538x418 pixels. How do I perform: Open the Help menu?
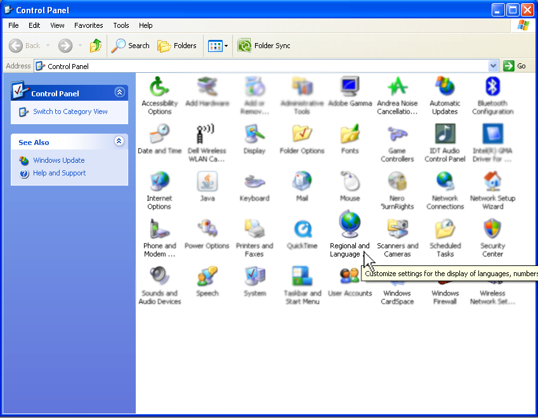click(145, 25)
